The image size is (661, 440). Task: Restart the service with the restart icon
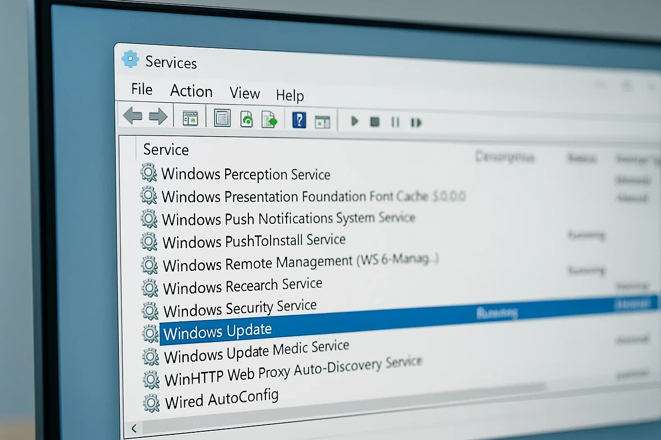pyautogui.click(x=416, y=123)
